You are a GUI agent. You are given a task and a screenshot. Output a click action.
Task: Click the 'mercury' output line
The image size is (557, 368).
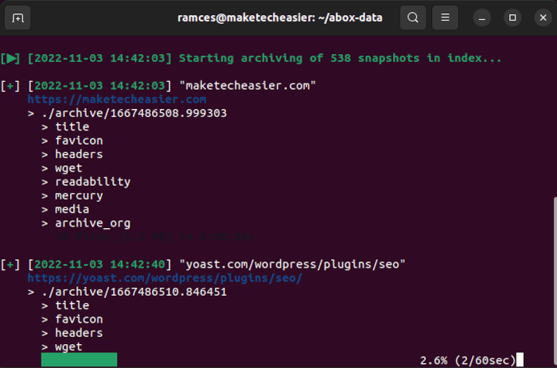tap(79, 196)
